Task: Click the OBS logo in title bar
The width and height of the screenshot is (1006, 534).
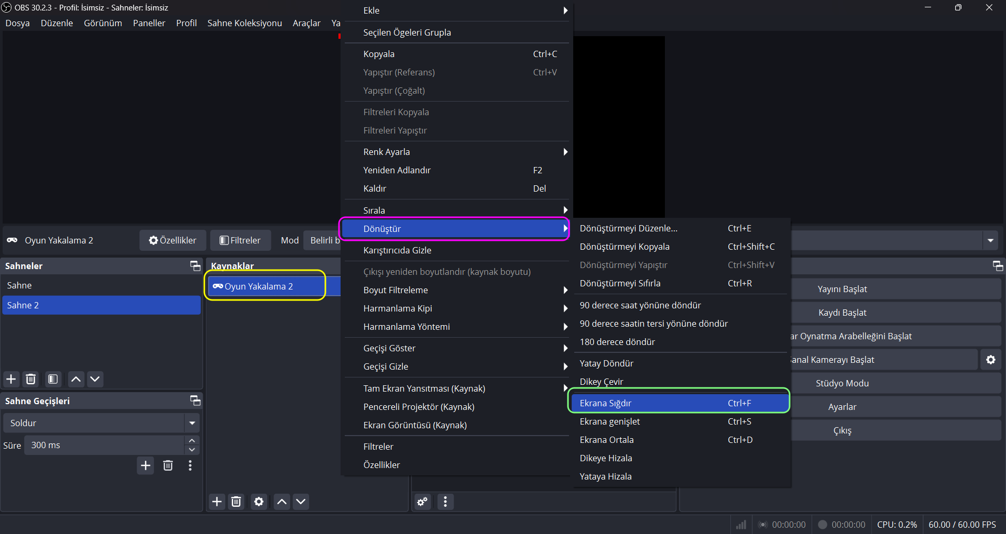Action: click(6, 7)
